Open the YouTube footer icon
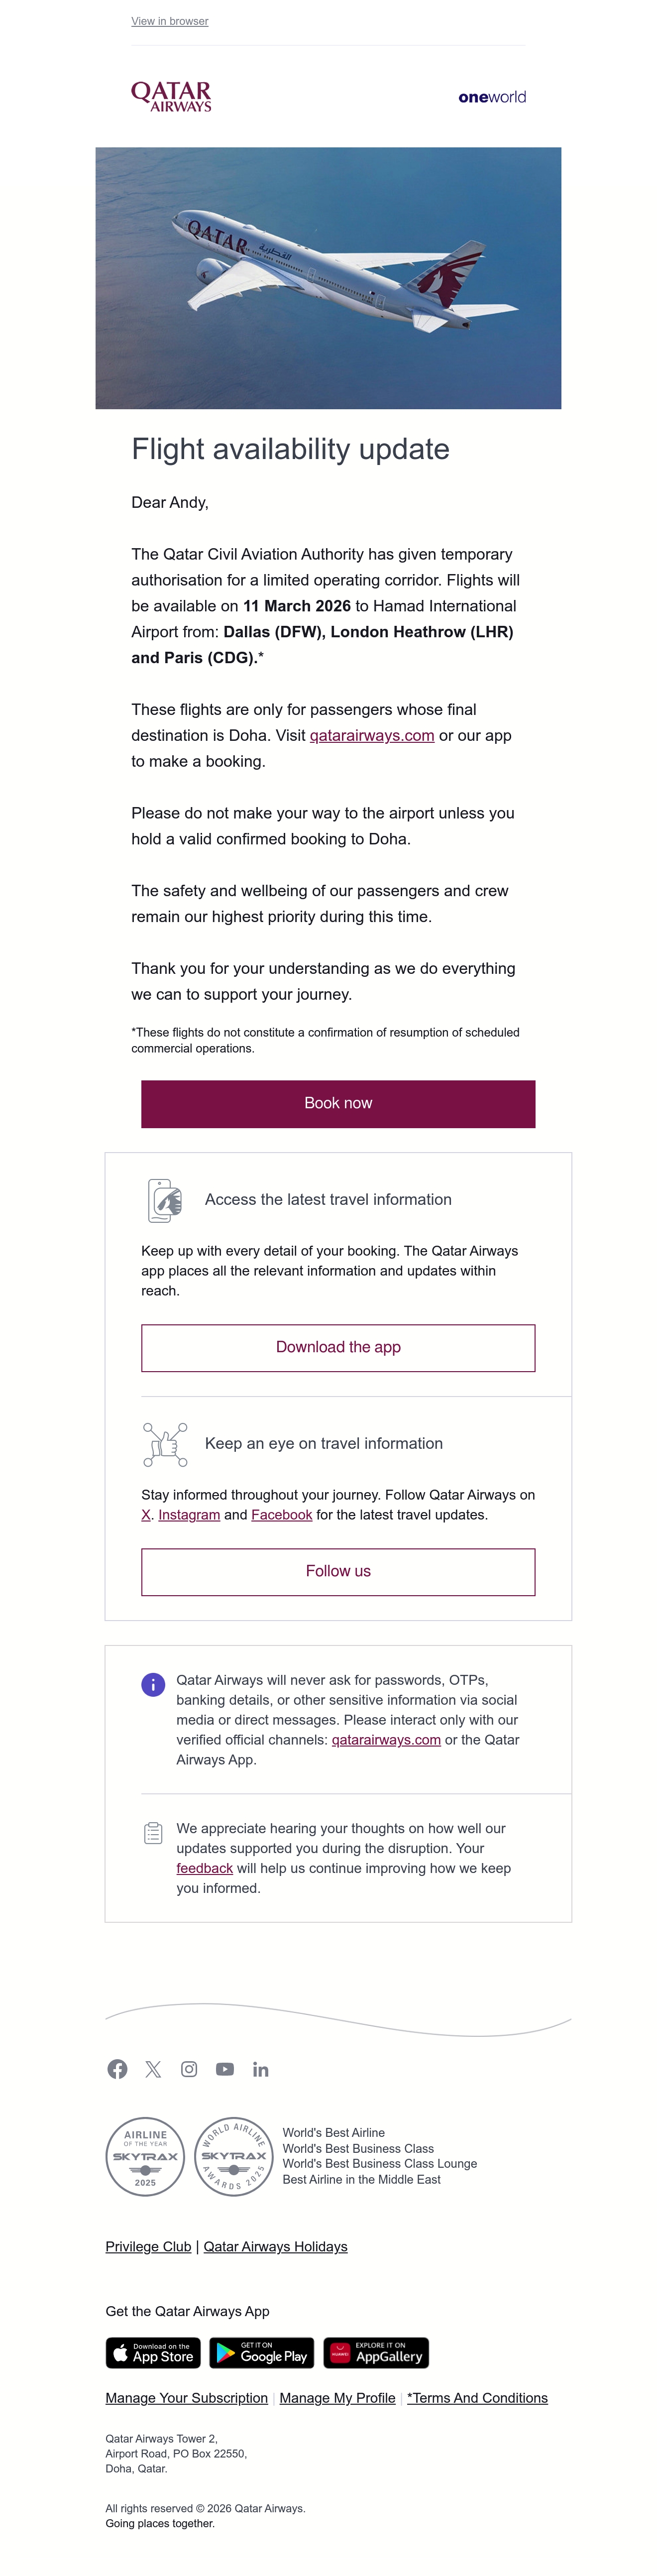657x2576 pixels. coord(225,2069)
